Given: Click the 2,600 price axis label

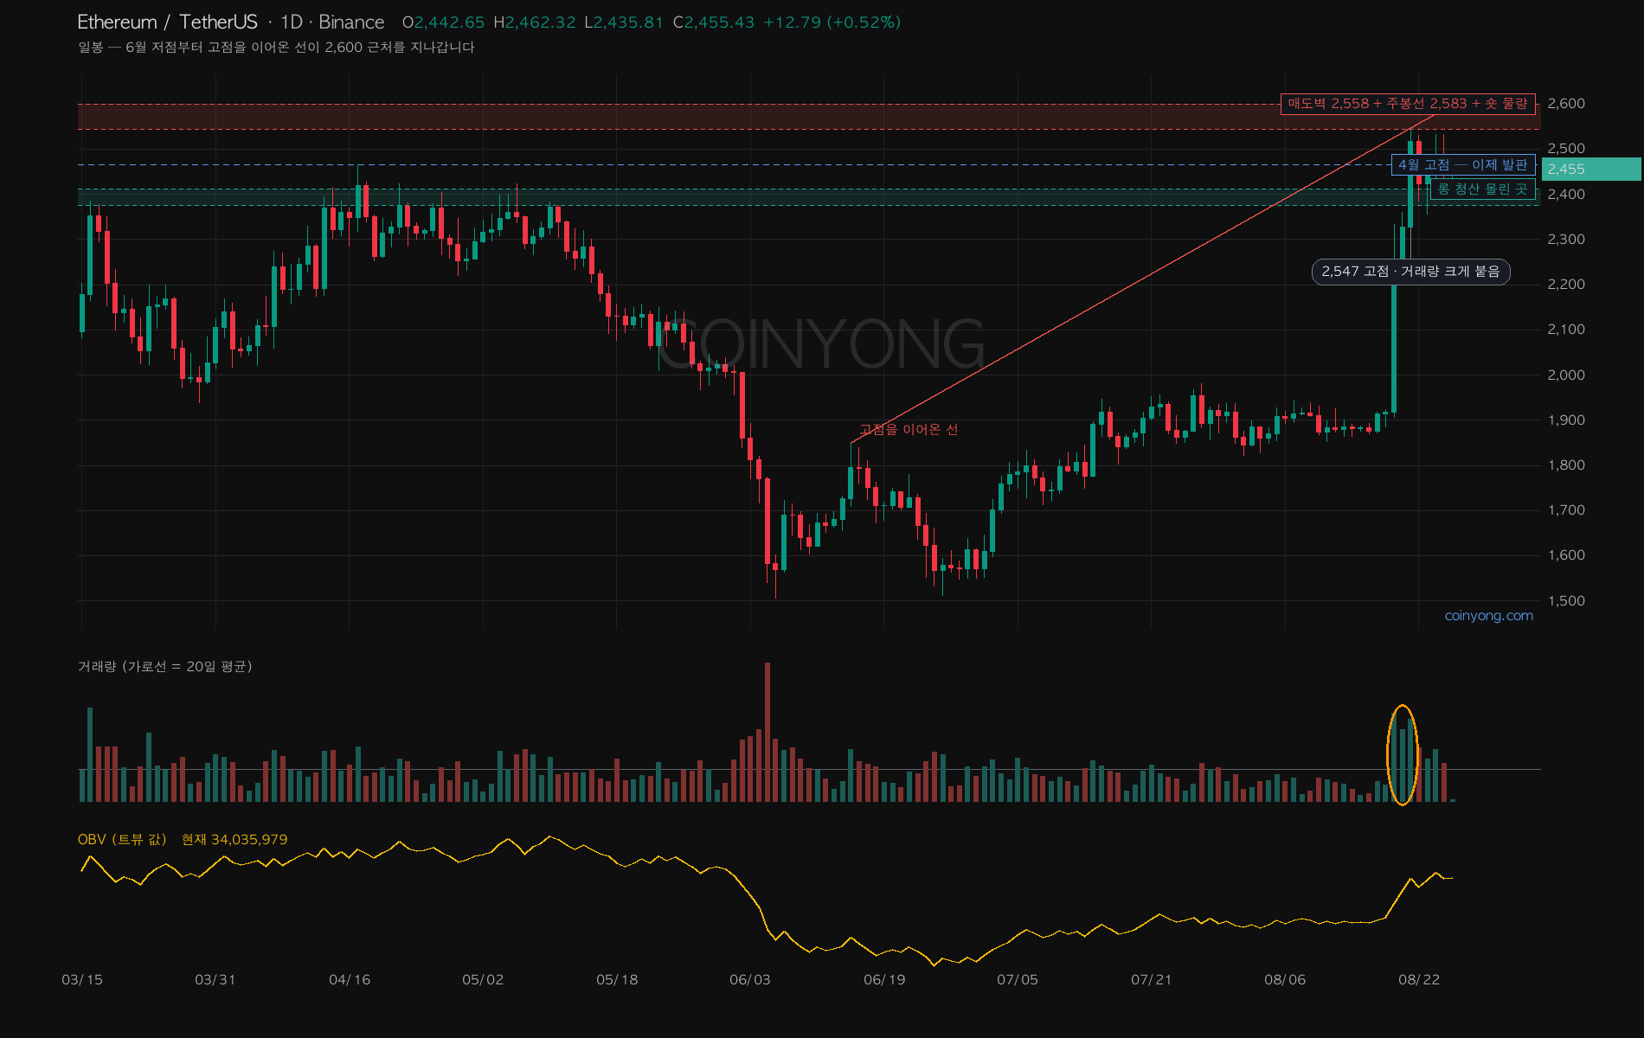Looking at the screenshot, I should [x=1566, y=104].
